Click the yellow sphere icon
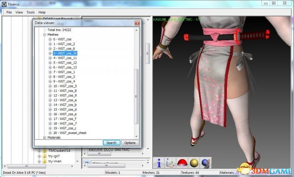This screenshot has width=294, height=177. coord(194,163)
